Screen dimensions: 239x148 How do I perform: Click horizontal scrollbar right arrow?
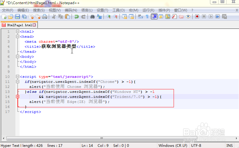click(236, 138)
